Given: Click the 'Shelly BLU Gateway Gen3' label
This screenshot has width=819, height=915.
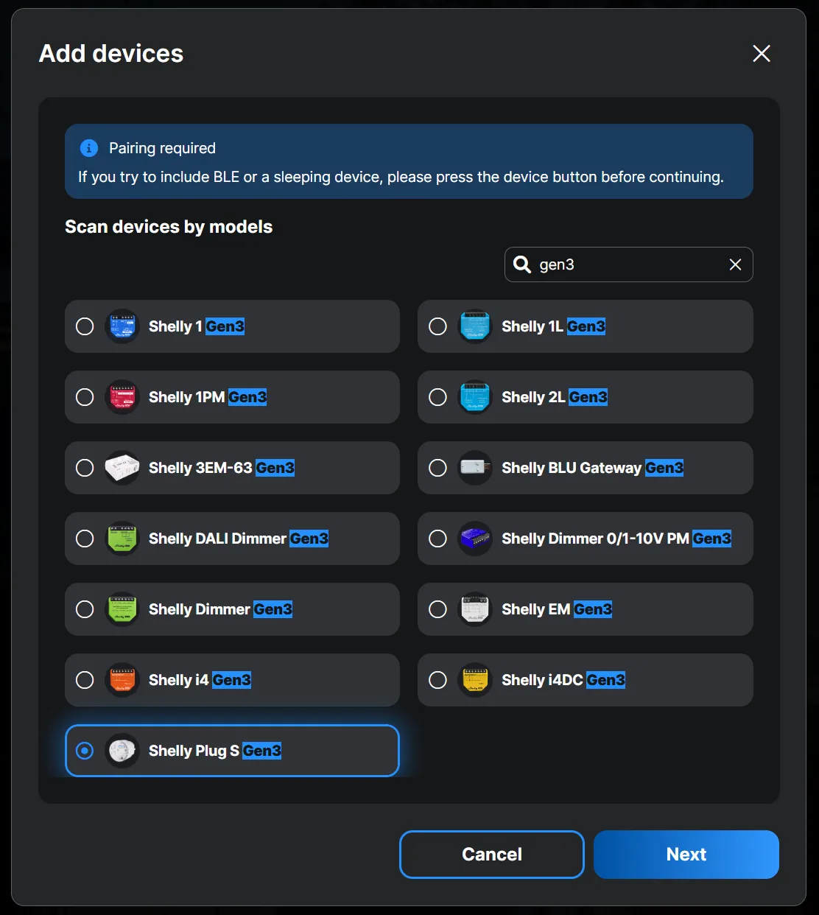Looking at the screenshot, I should coord(593,468).
